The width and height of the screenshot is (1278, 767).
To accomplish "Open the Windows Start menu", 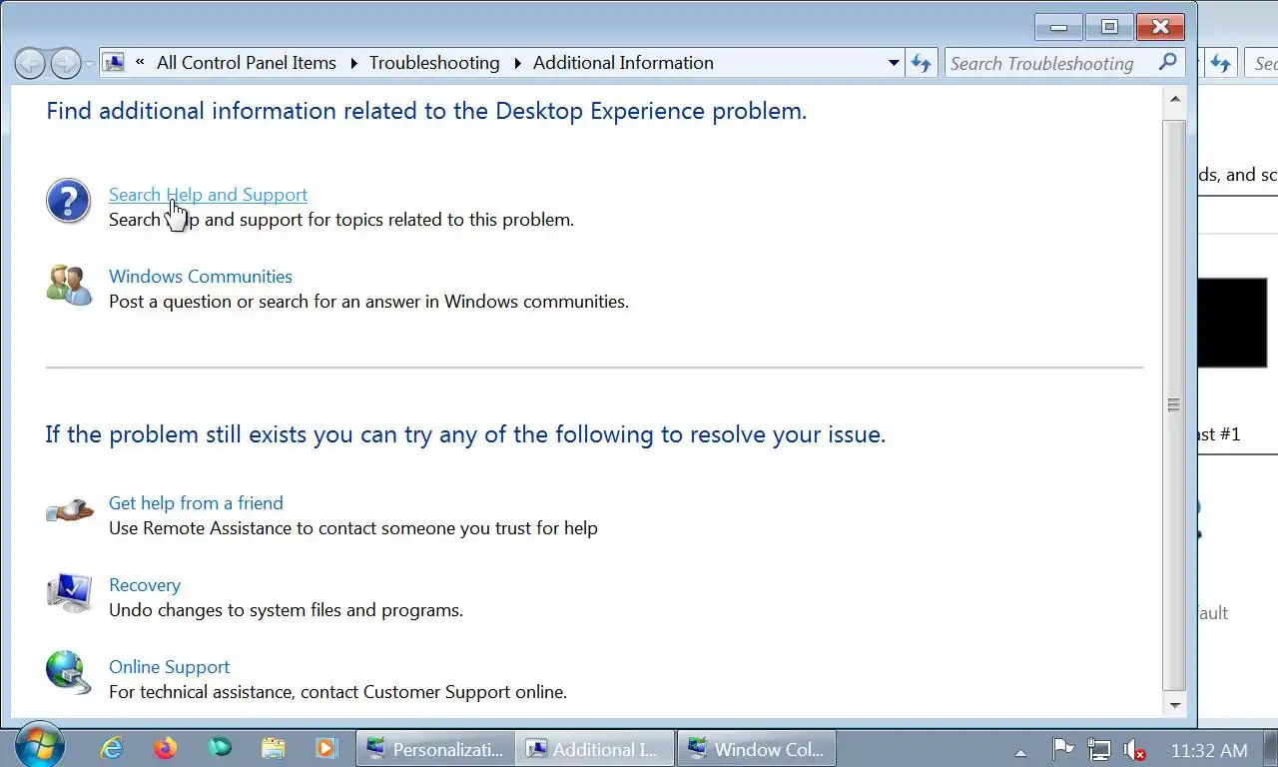I will pos(40,747).
